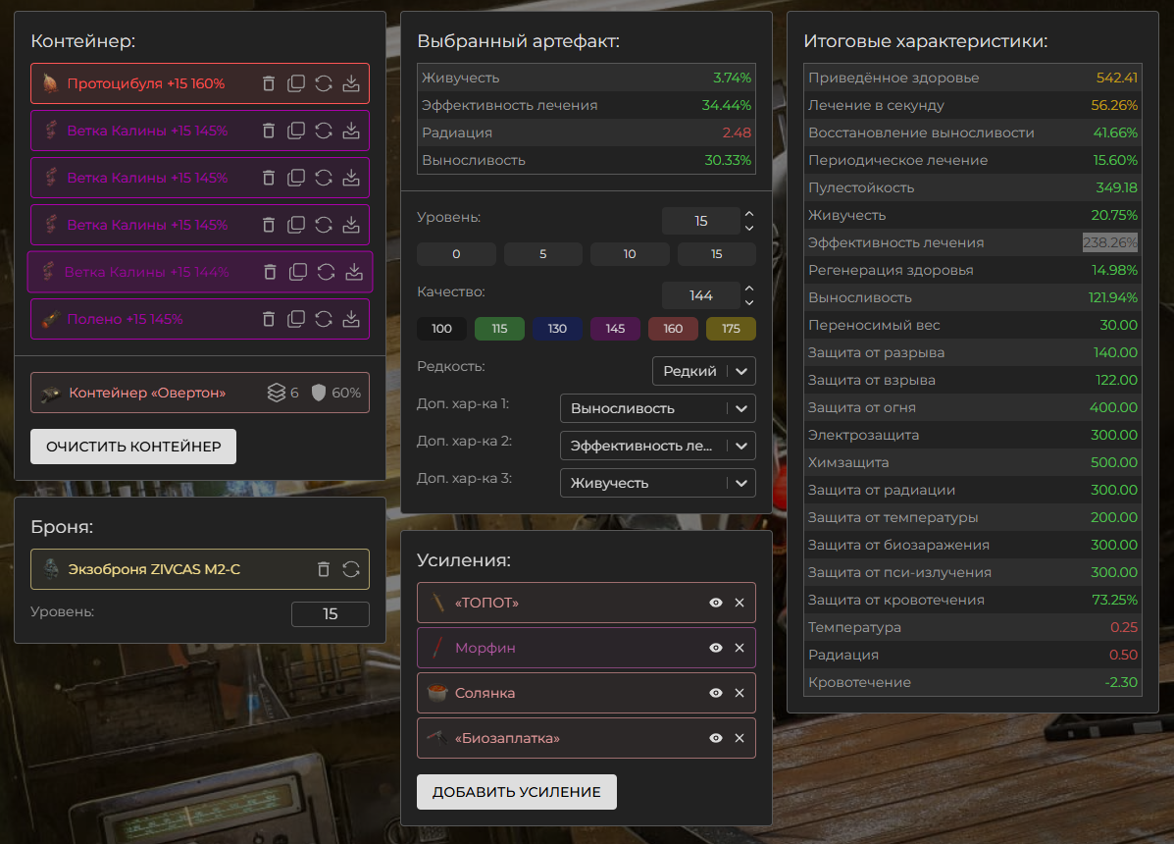Replace the Полено artifact via refresh icon
The width and height of the screenshot is (1174, 844).
coord(324,319)
